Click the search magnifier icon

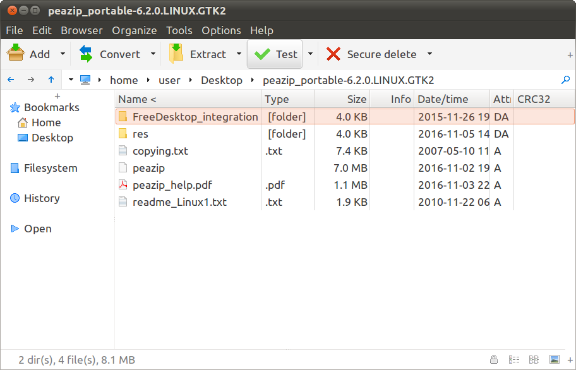point(566,80)
